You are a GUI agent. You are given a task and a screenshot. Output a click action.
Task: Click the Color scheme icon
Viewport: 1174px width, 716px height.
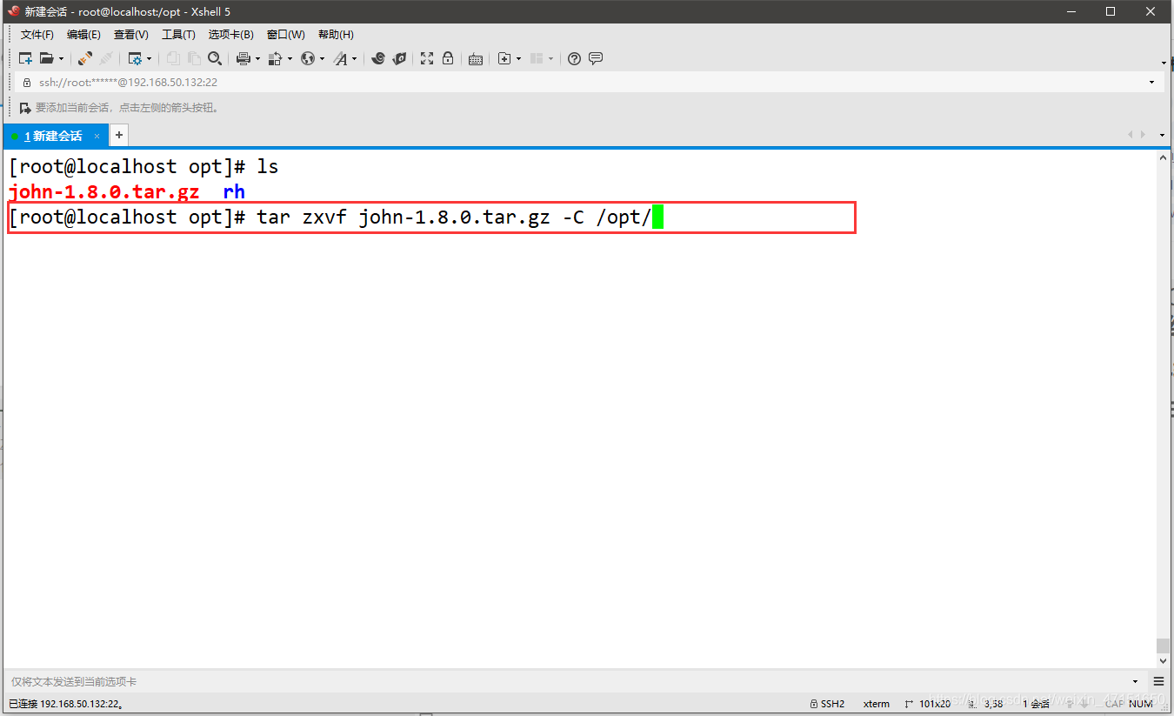coord(275,58)
